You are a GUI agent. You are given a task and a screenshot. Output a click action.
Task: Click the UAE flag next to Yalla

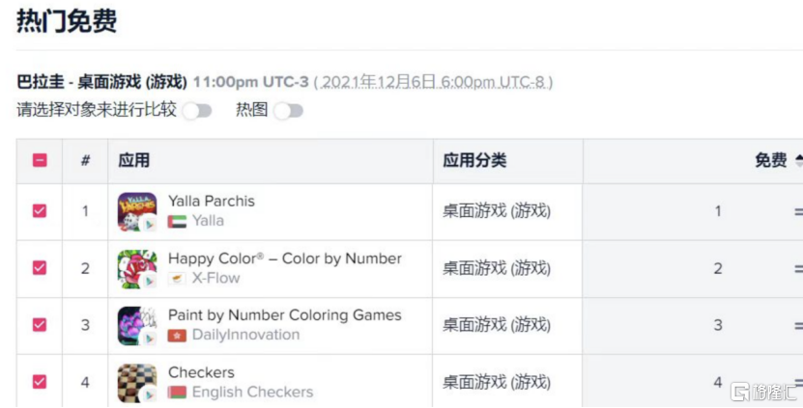point(177,221)
